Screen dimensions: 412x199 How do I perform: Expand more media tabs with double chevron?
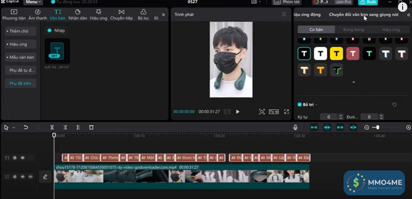coord(163,15)
